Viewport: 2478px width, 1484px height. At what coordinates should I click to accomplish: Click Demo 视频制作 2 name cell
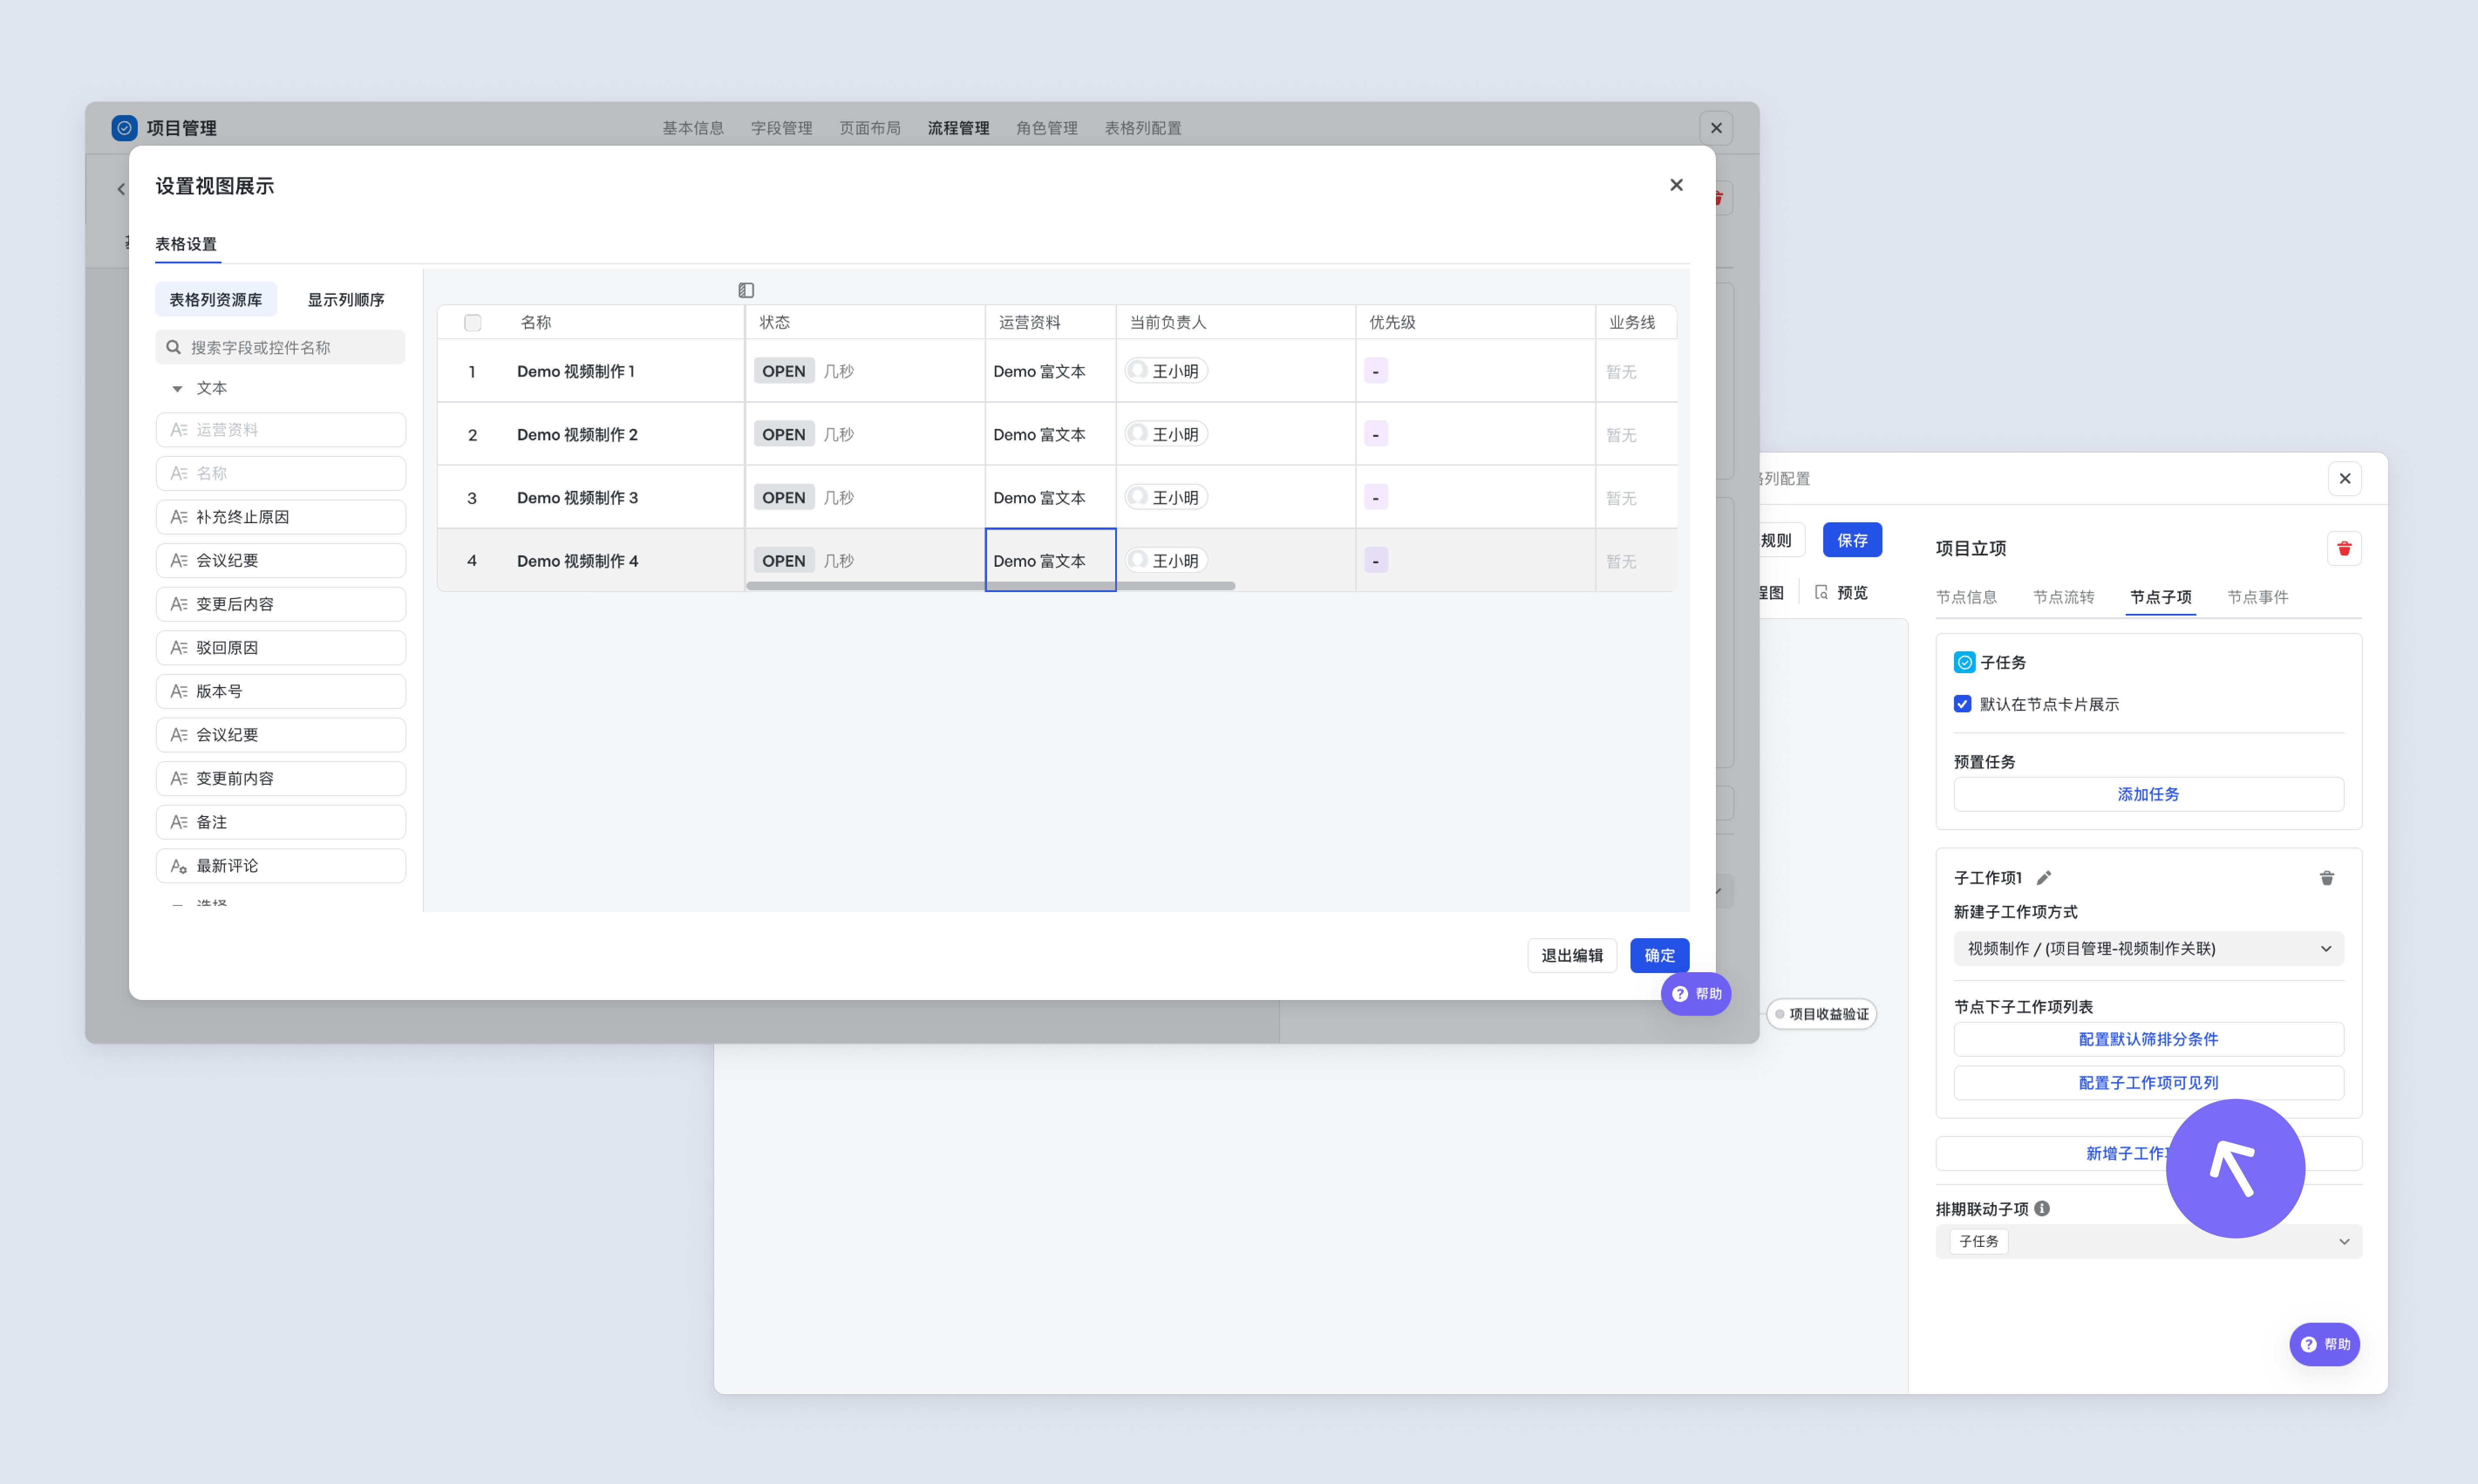(x=577, y=434)
